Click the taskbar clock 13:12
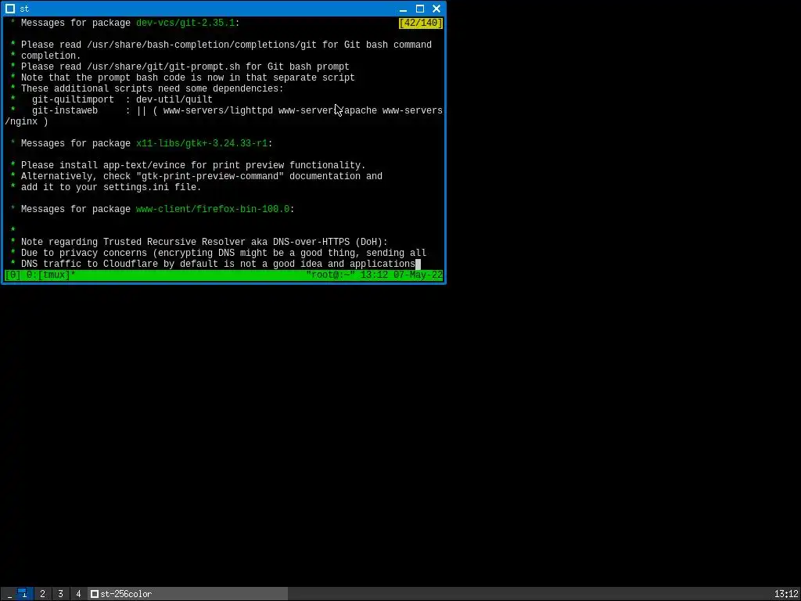Screen dimensions: 801x601 pyautogui.click(x=785, y=594)
